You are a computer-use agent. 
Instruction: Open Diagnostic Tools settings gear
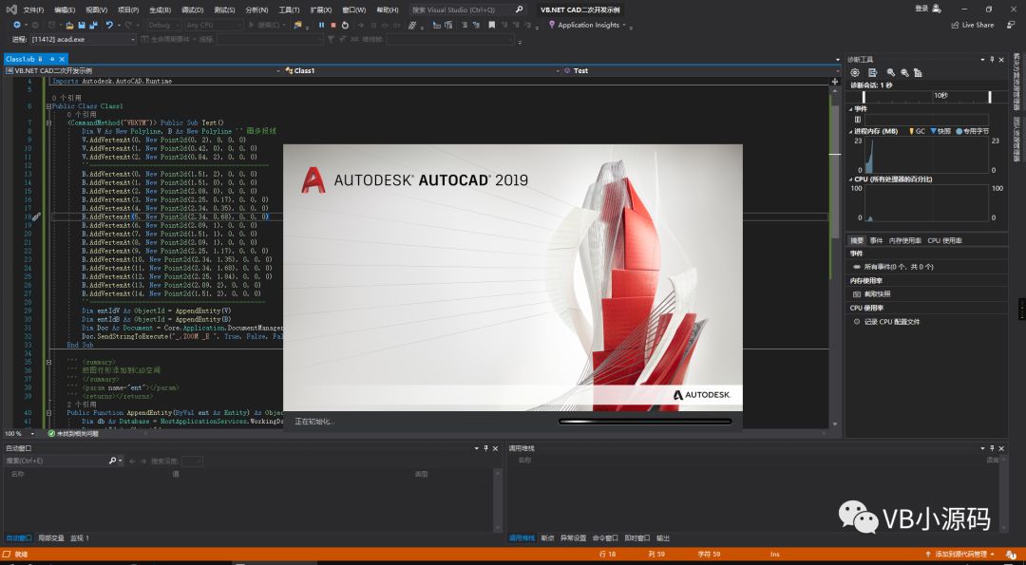tap(855, 72)
